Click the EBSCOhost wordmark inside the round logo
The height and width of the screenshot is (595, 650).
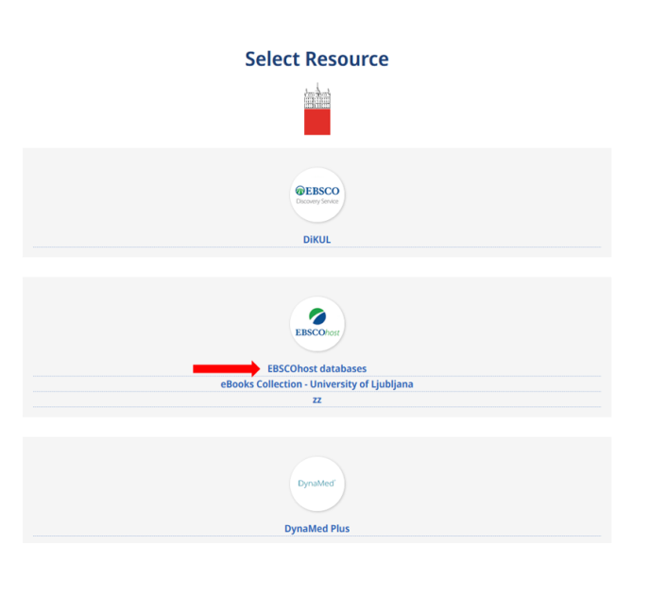point(317,332)
